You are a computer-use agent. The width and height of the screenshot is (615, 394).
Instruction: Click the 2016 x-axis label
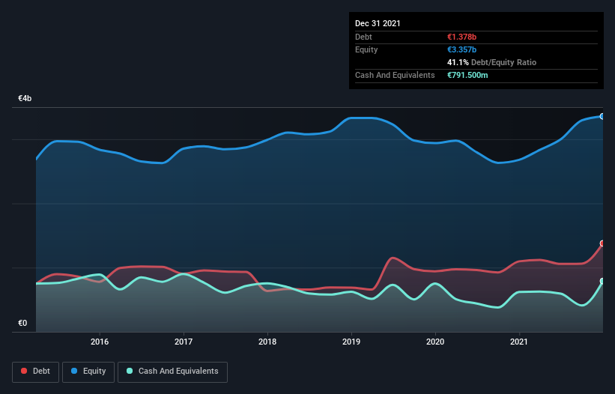tap(100, 342)
